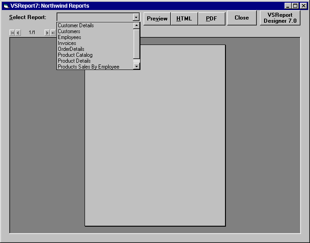Click the list scrollbar down arrow
This screenshot has width=310, height=243.
pyautogui.click(x=137, y=66)
